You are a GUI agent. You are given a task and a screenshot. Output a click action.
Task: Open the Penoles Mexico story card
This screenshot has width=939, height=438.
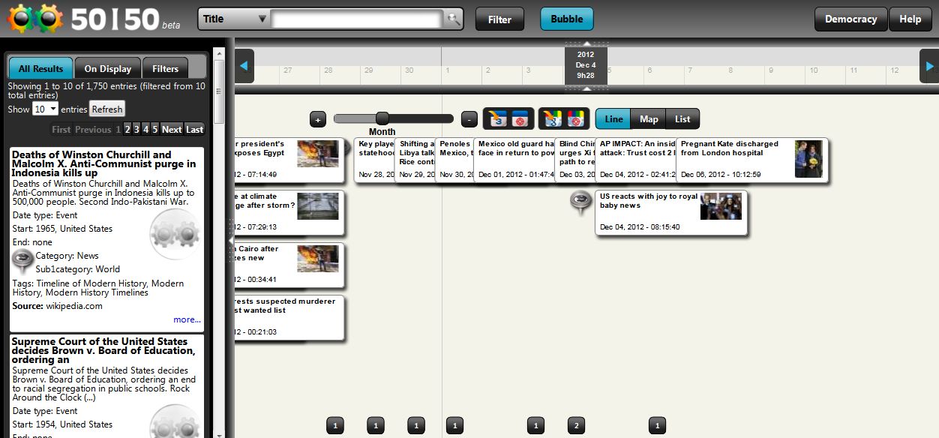pos(455,160)
